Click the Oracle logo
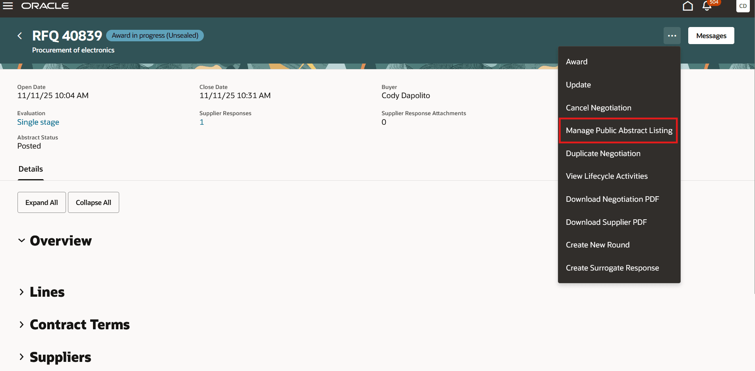Image resolution: width=755 pixels, height=371 pixels. click(x=45, y=6)
